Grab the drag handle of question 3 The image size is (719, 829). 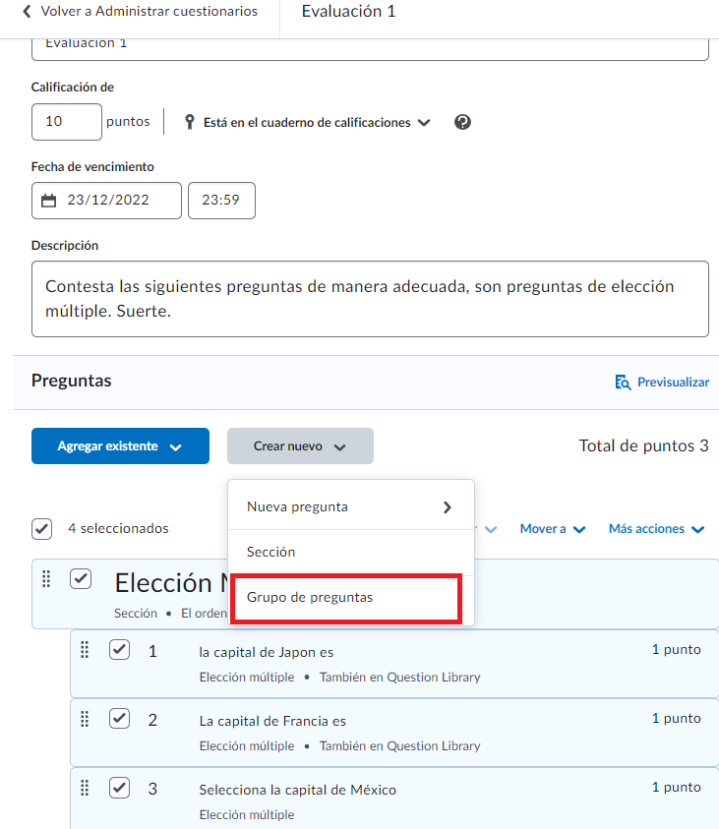click(x=85, y=788)
